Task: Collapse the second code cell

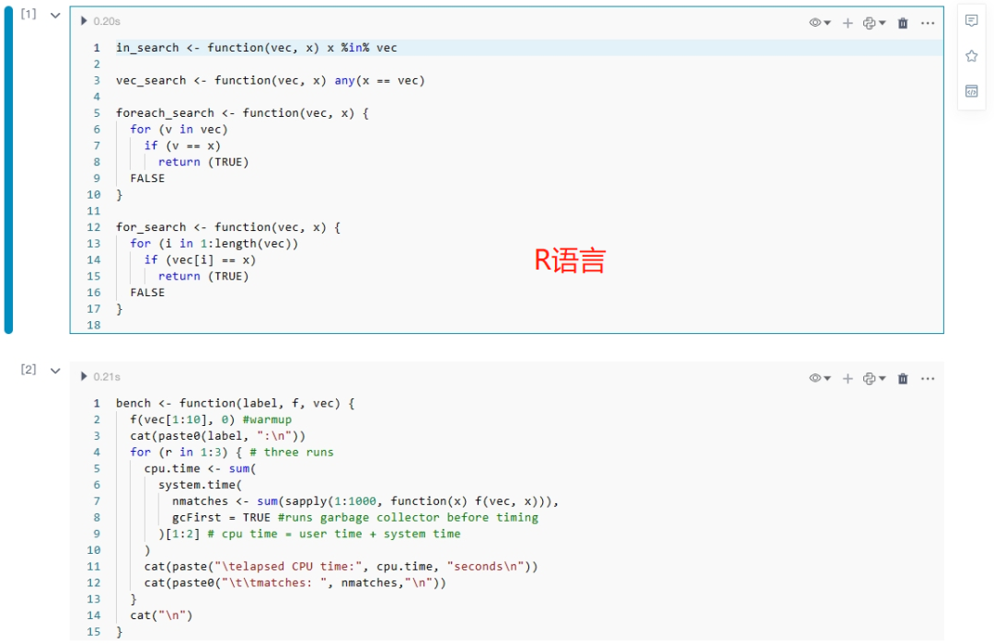Action: (x=54, y=371)
